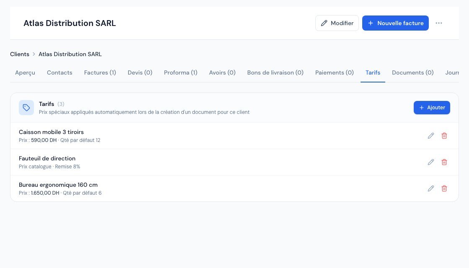469x268 pixels.
Task: Open the Factures (1) tab
Action: 100,73
